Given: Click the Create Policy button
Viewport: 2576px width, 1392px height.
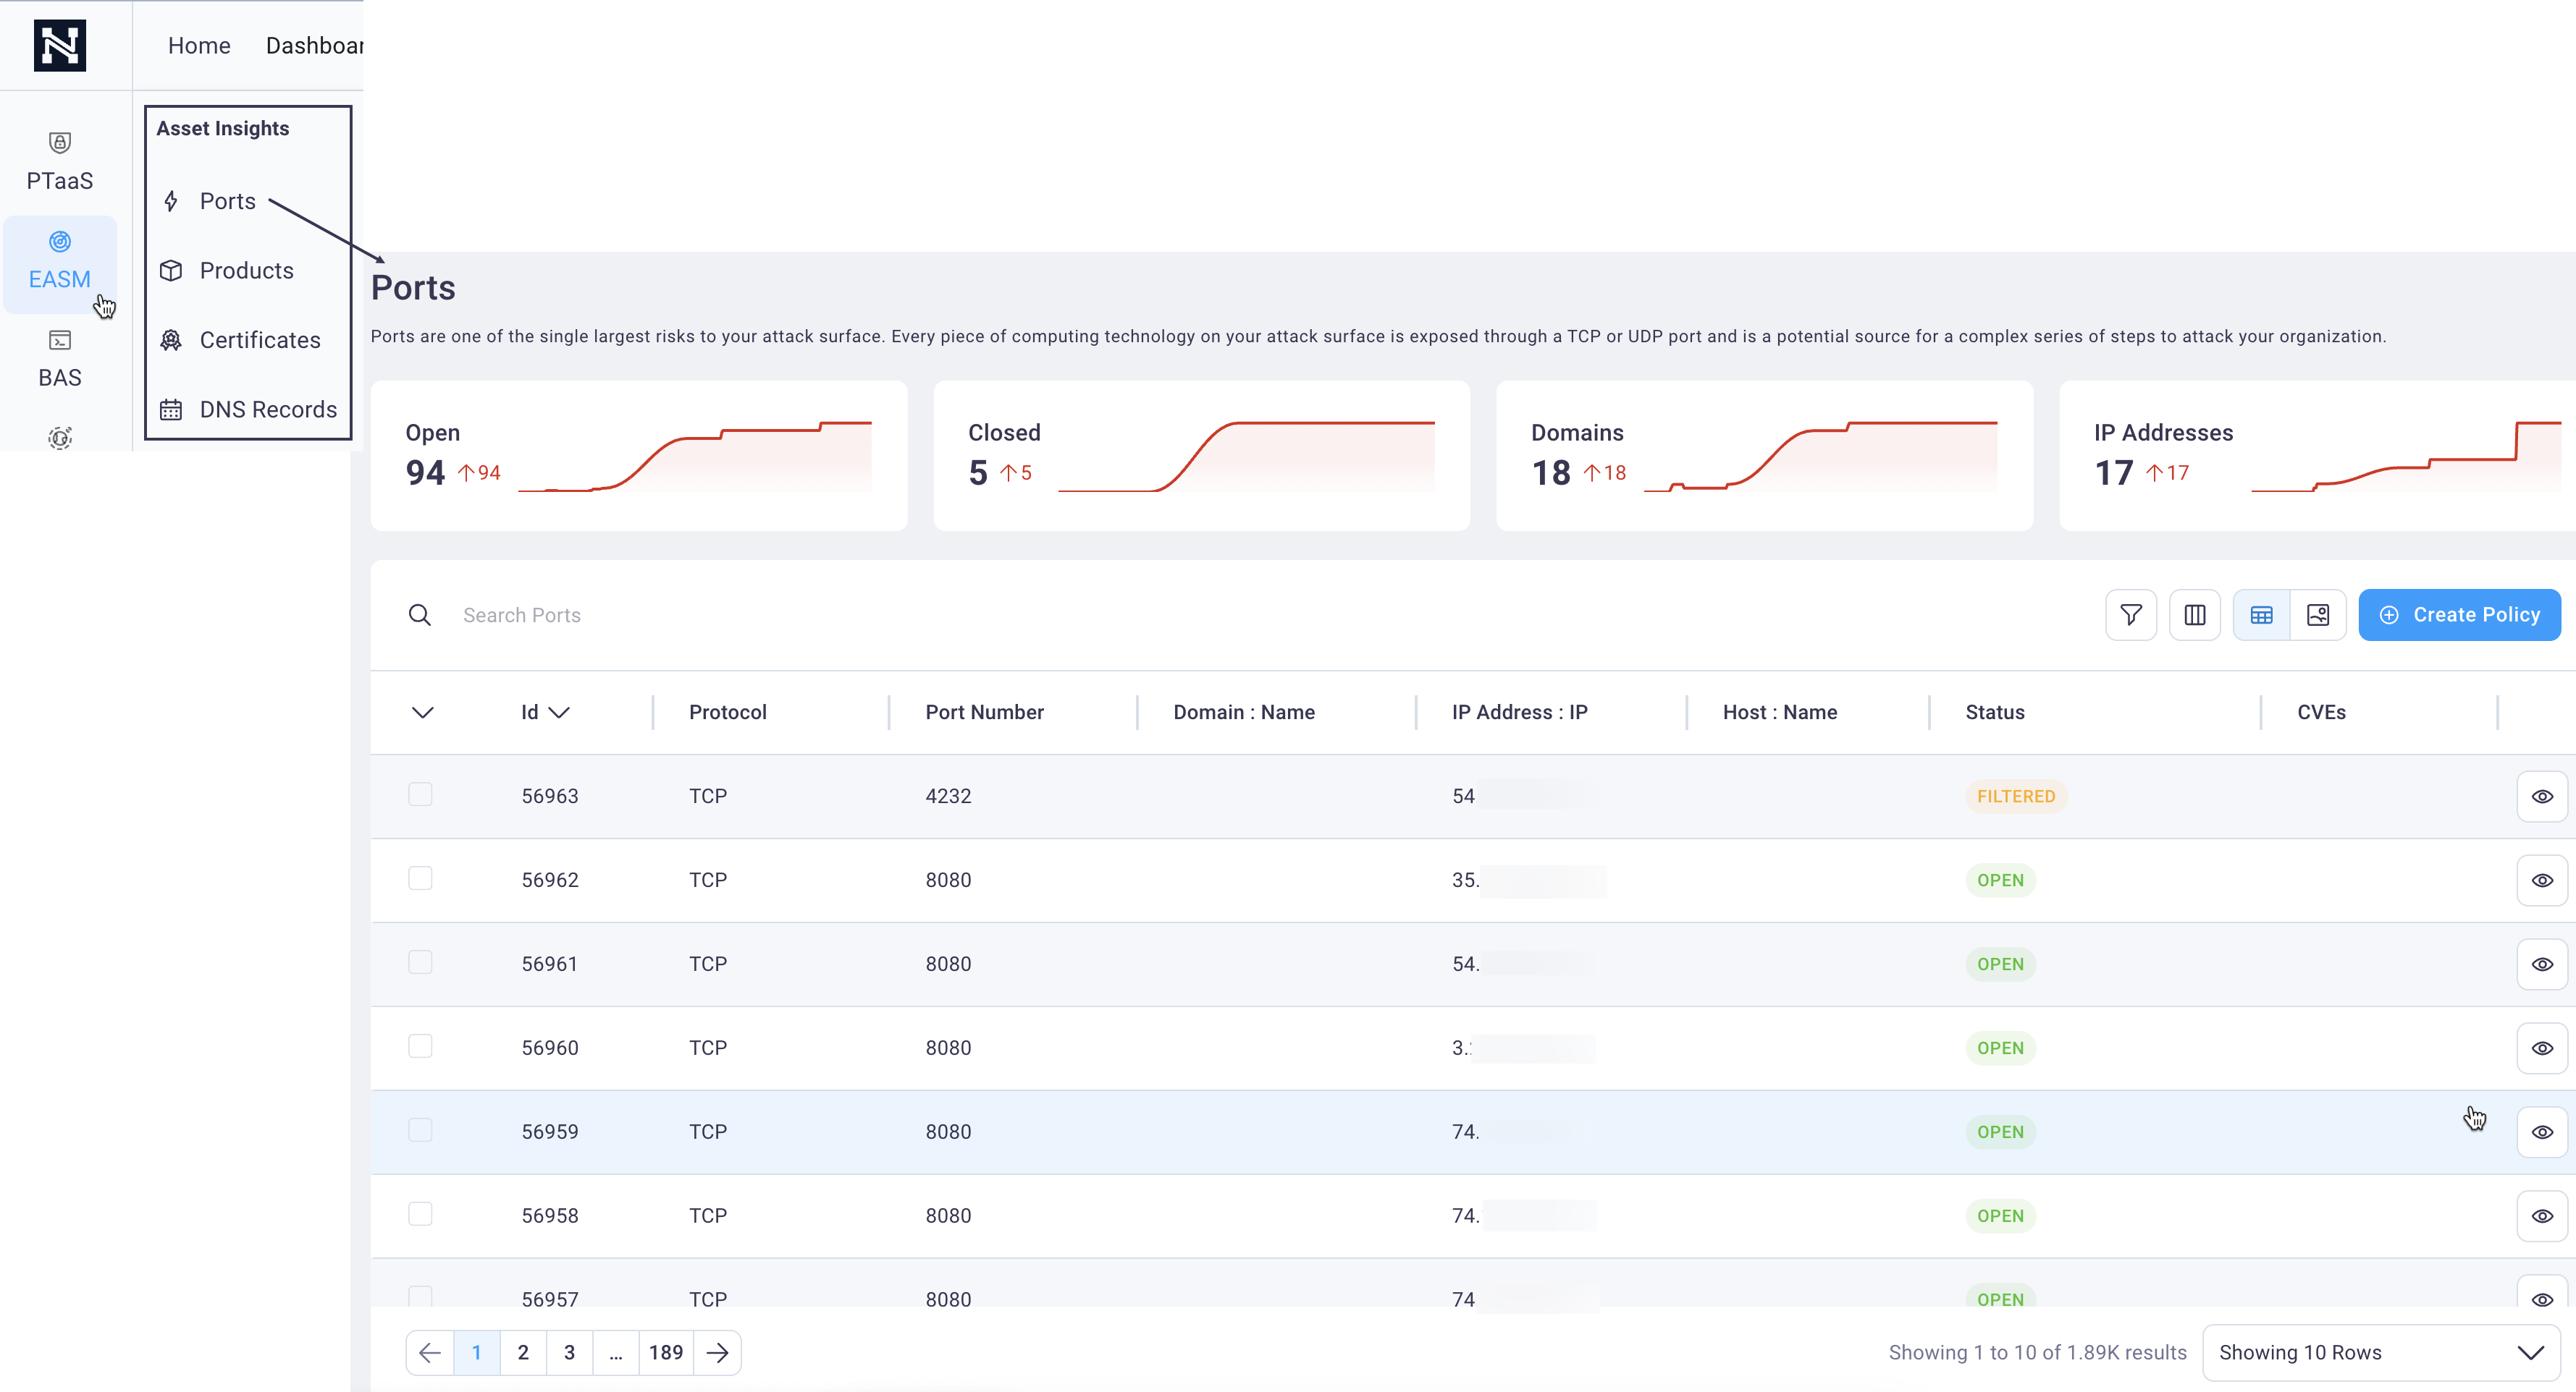Looking at the screenshot, I should point(2459,614).
